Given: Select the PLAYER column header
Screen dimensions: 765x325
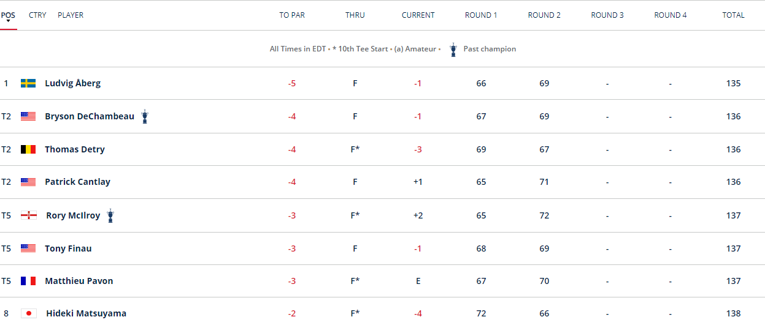Looking at the screenshot, I should point(71,15).
